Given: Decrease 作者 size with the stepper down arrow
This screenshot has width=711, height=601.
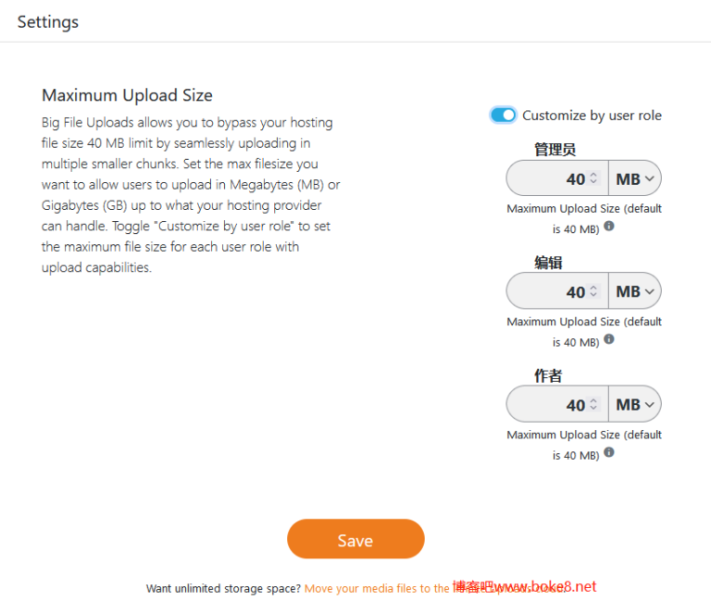Looking at the screenshot, I should [x=594, y=409].
